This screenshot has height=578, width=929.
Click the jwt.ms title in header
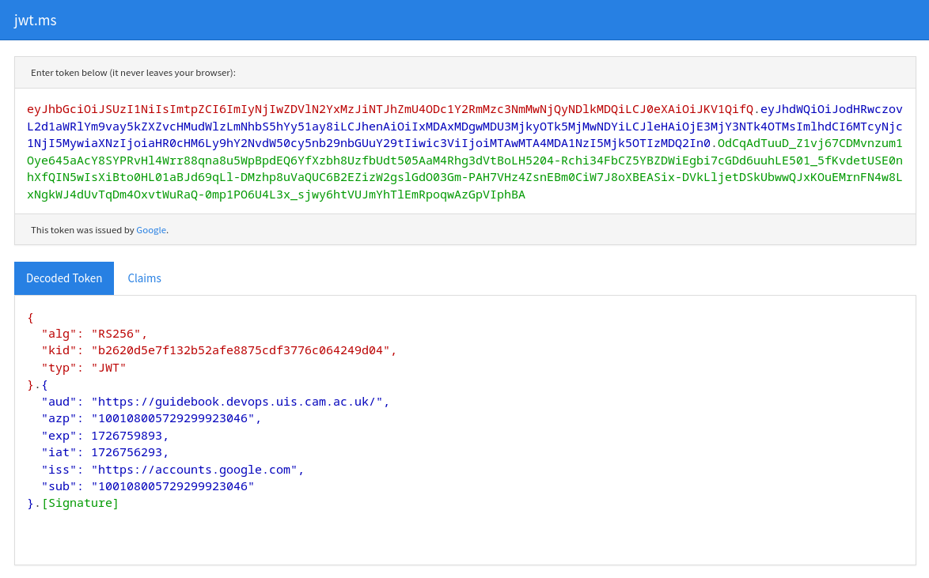tap(36, 21)
